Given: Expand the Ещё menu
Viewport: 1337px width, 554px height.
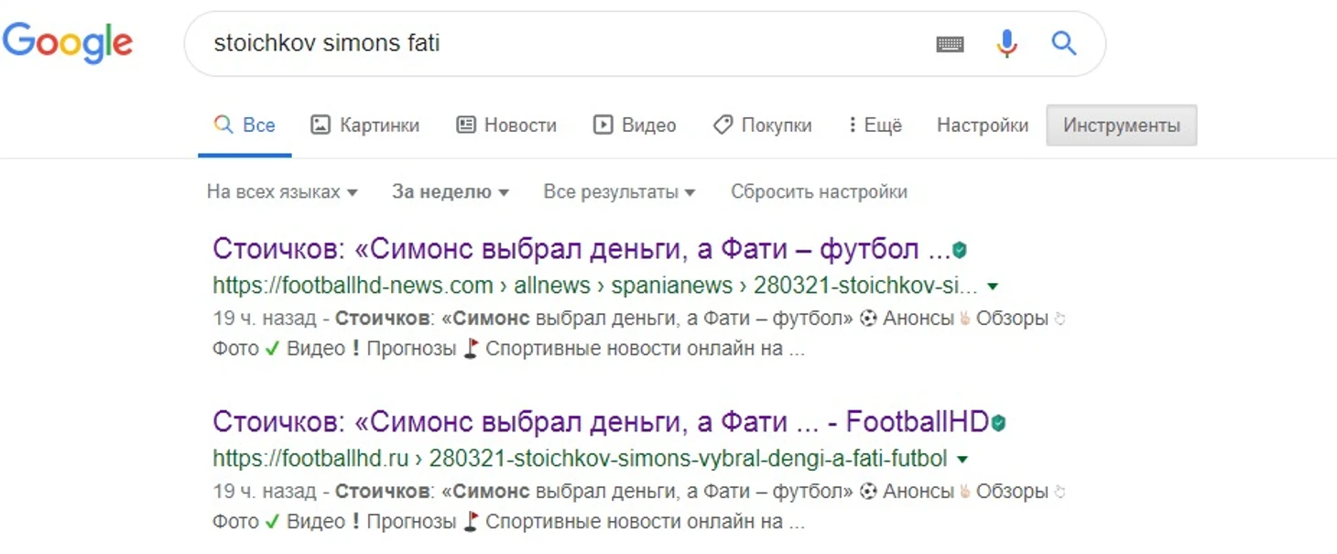Looking at the screenshot, I should coord(875,125).
